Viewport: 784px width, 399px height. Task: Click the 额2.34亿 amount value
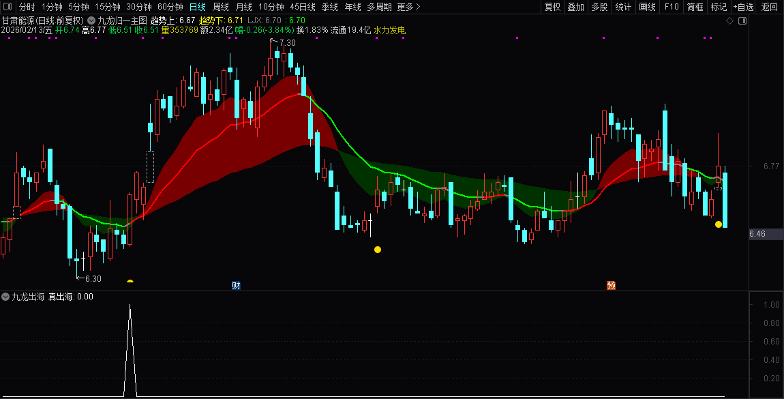pyautogui.click(x=216, y=30)
